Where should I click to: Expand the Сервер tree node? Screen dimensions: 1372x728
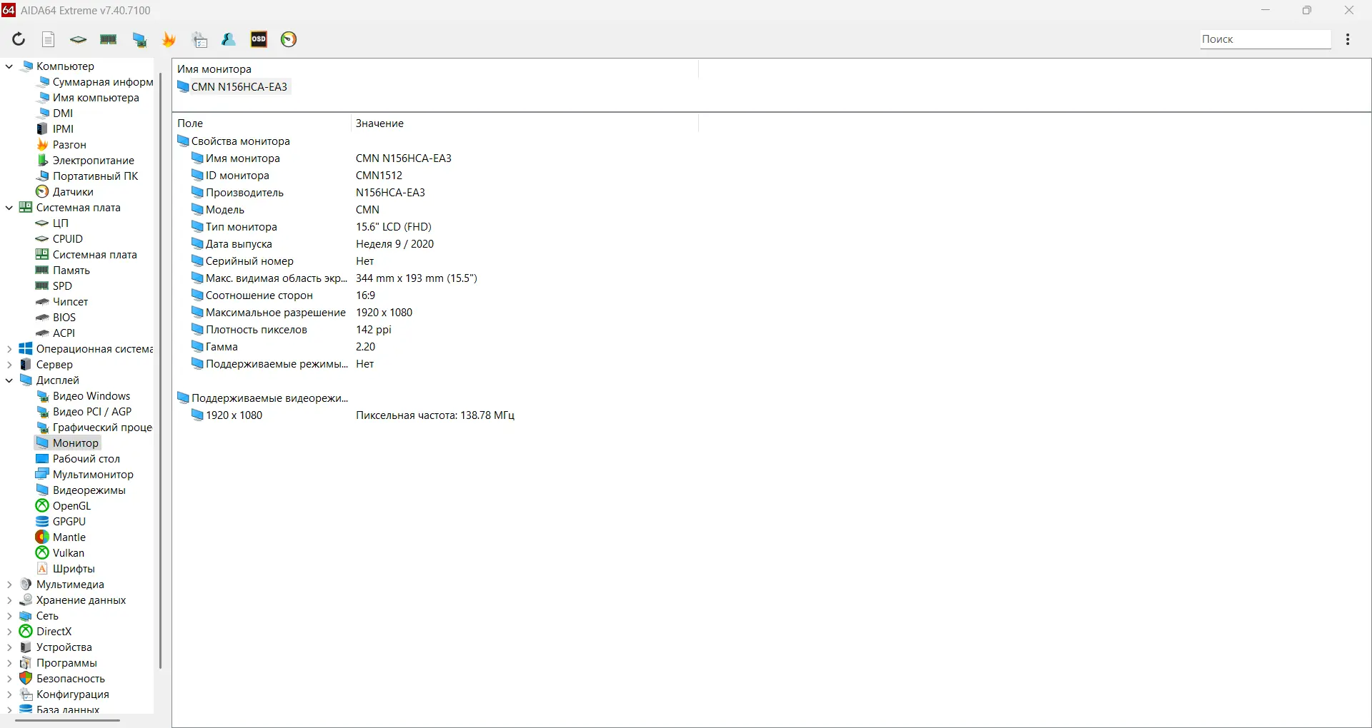9,365
